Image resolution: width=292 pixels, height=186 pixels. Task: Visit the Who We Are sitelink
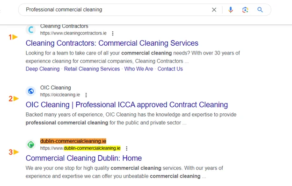point(139,69)
